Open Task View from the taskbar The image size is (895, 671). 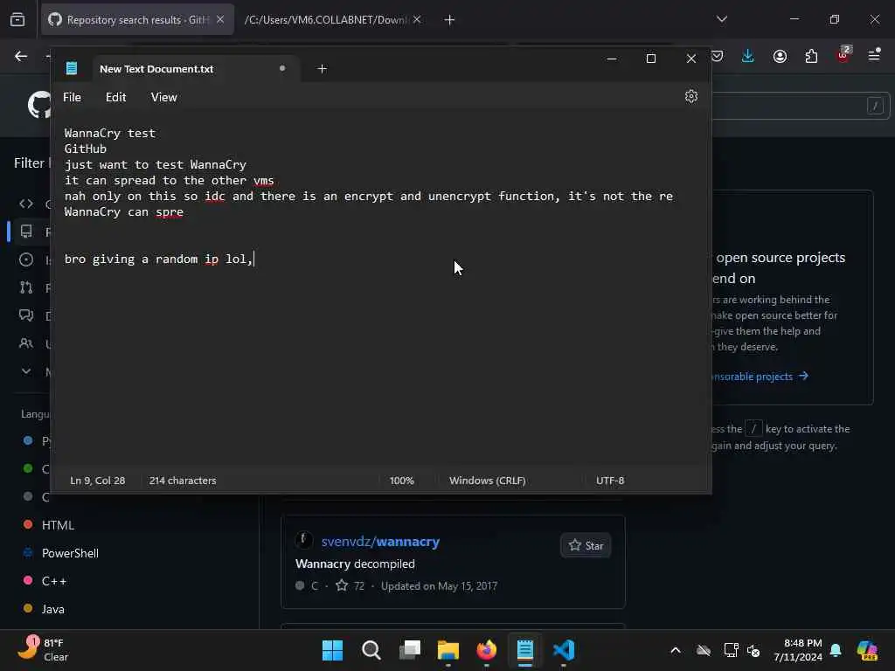(x=410, y=650)
